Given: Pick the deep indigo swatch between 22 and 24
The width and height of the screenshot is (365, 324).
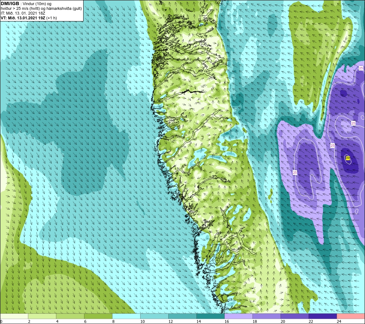Looking at the screenshot, I should point(323,316).
